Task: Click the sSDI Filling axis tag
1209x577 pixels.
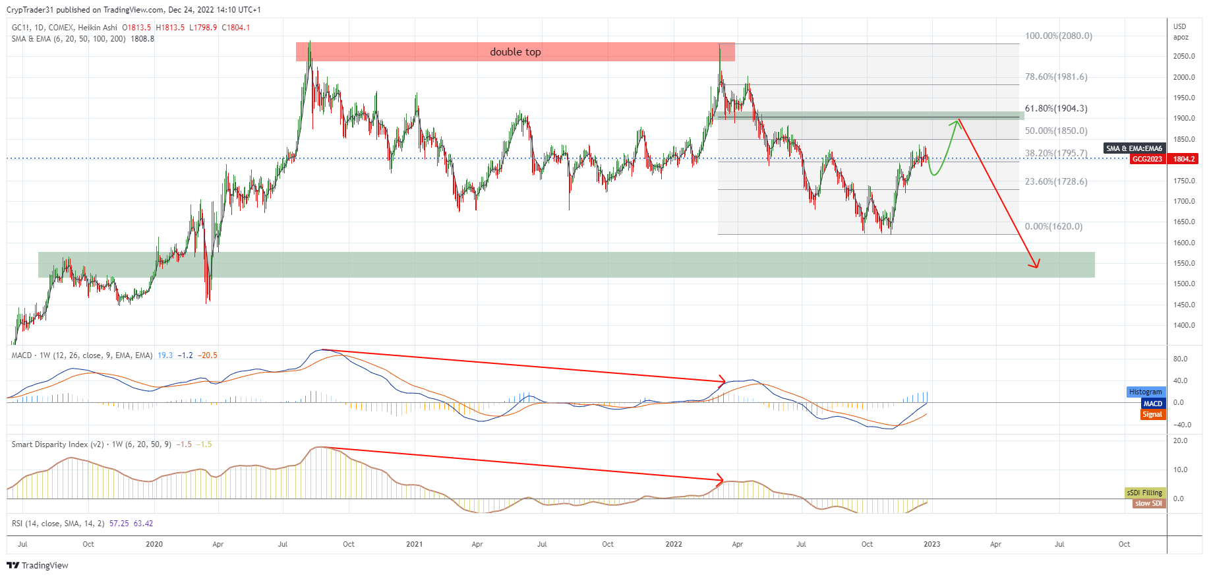Action: [1144, 493]
